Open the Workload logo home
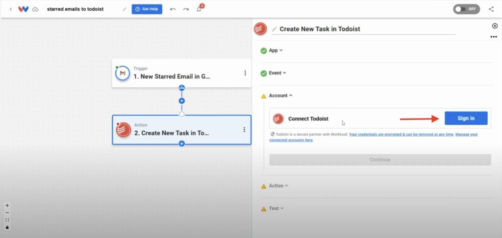Image resolution: width=502 pixels, height=238 pixels. point(23,9)
